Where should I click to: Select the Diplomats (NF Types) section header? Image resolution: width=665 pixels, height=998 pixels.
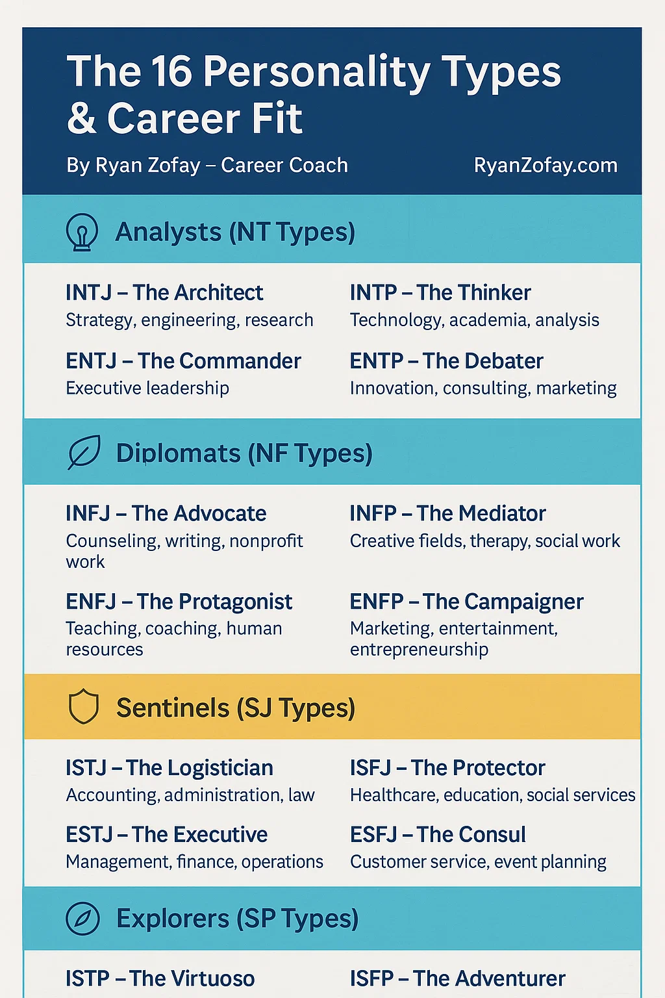(x=244, y=453)
